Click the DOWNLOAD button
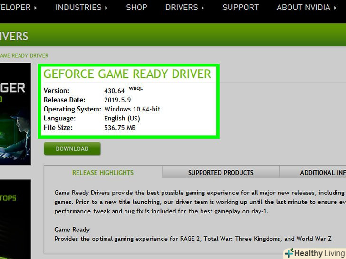The width and height of the screenshot is (346, 259). point(72,148)
